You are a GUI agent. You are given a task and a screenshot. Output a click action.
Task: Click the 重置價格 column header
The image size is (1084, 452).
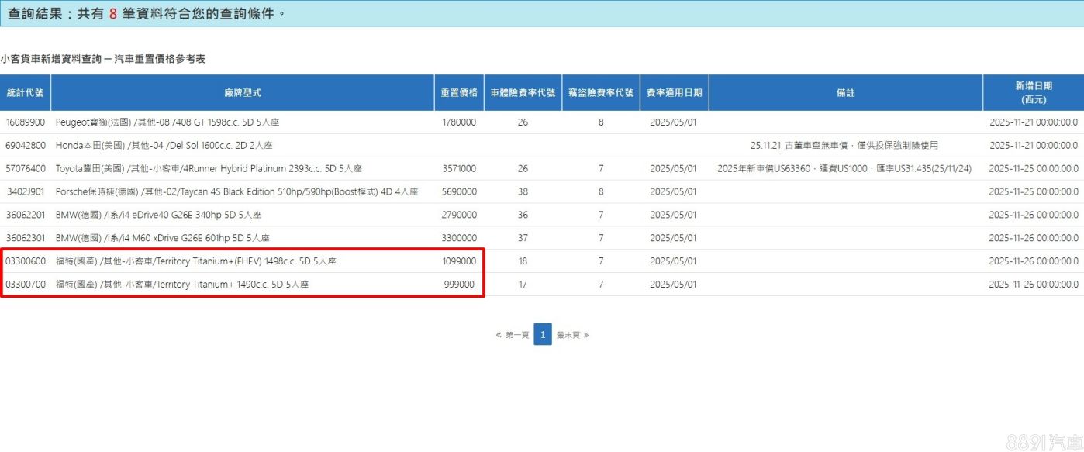pos(459,92)
